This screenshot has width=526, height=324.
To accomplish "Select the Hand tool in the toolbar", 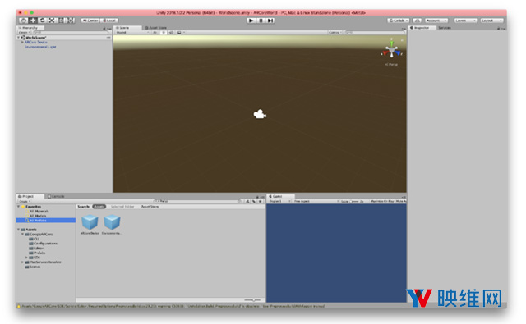I will tap(23, 21).
